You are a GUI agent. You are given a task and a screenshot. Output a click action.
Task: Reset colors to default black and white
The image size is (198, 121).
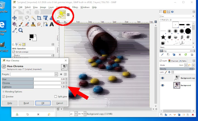[x=30, y=40]
